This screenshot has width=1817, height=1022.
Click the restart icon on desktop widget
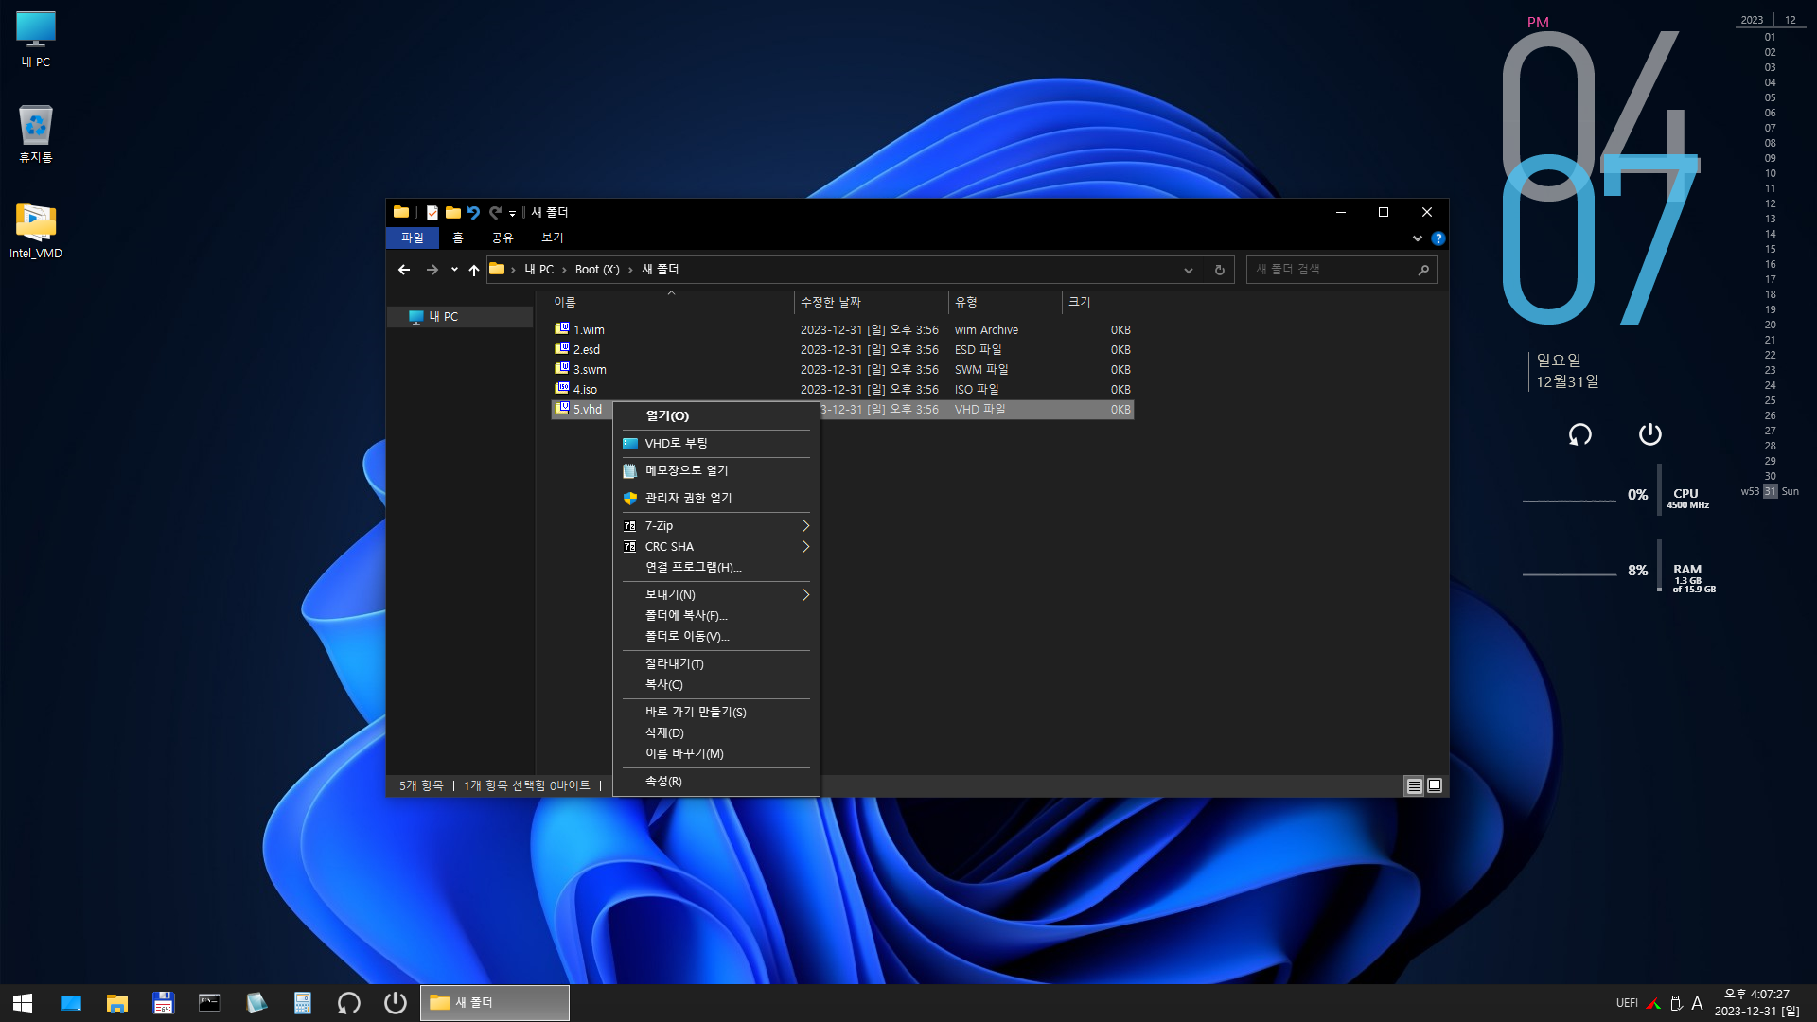coord(1580,434)
